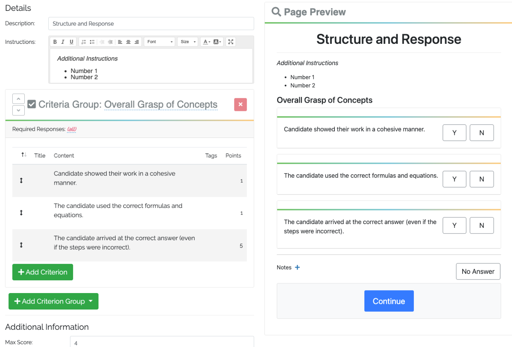Add a note with the plus icon
512x347 pixels.
[297, 268]
